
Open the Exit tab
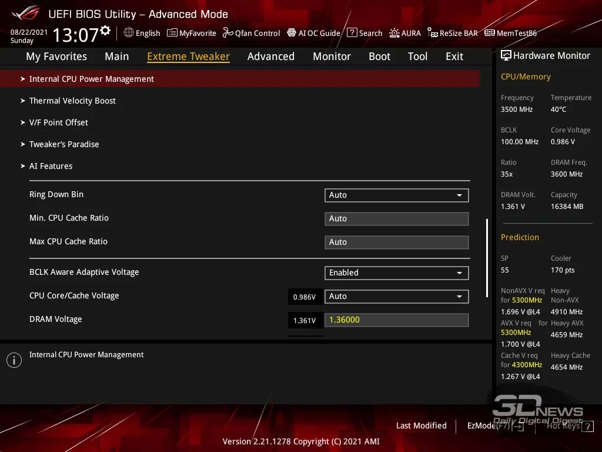point(454,56)
